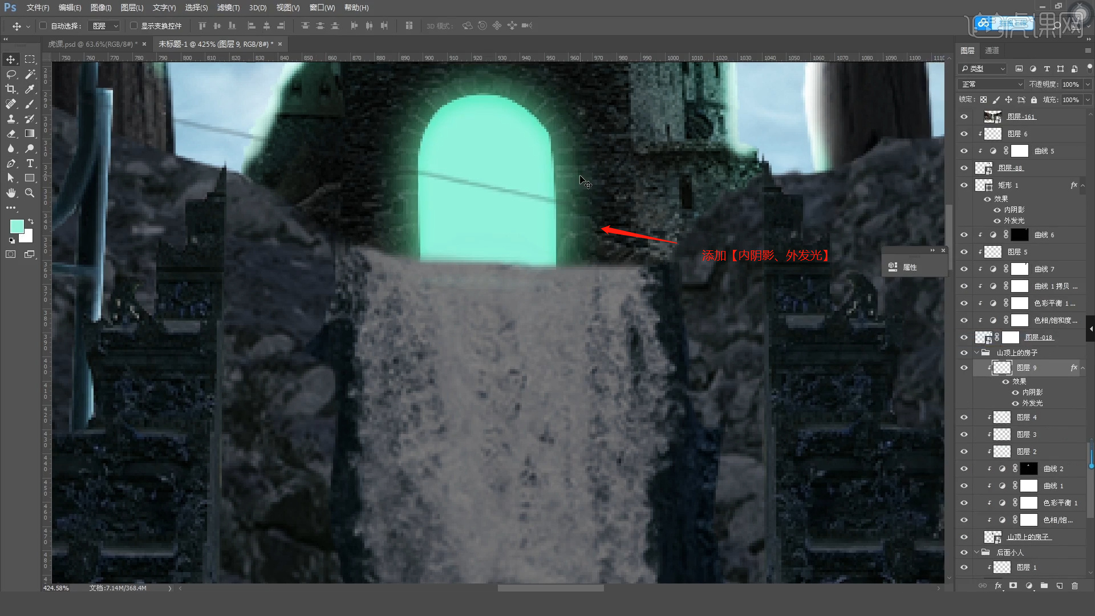The width and height of the screenshot is (1095, 616).
Task: Switch to the 虎课.psd document tab
Action: (x=91, y=44)
